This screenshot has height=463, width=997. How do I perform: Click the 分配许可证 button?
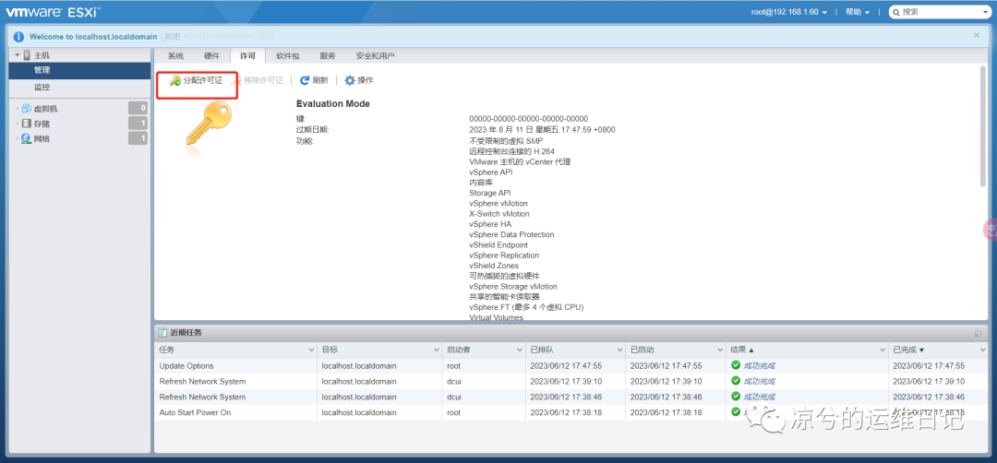coord(197,80)
